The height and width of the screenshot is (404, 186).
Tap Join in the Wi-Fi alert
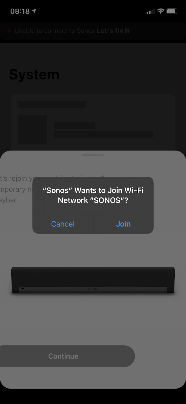[123, 224]
